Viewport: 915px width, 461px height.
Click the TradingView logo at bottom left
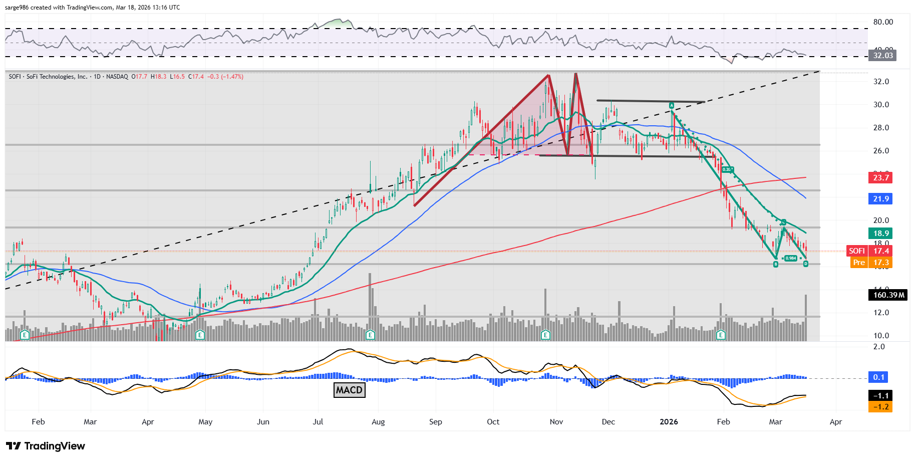click(x=46, y=446)
